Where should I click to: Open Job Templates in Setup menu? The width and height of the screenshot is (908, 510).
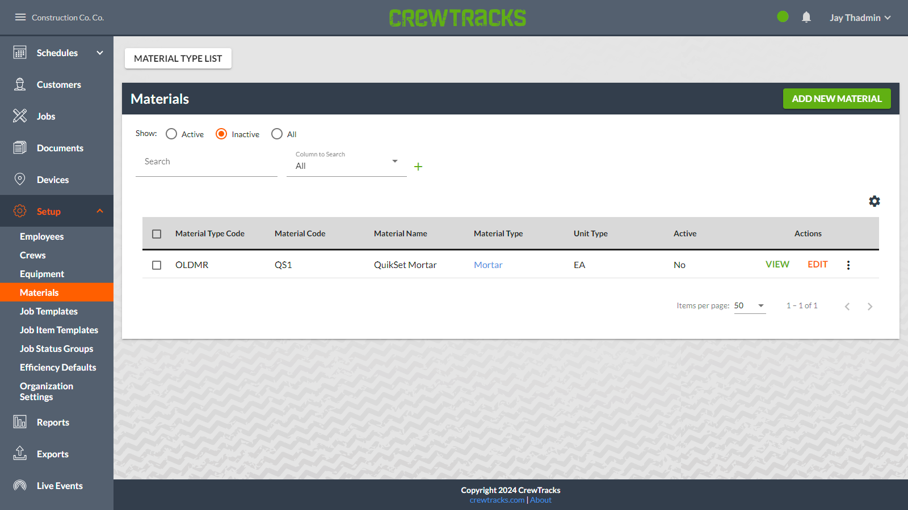pos(49,311)
